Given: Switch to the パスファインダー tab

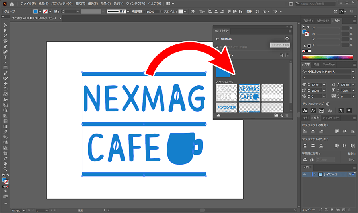Looking at the screenshot, I should pyautogui.click(x=330, y=118).
